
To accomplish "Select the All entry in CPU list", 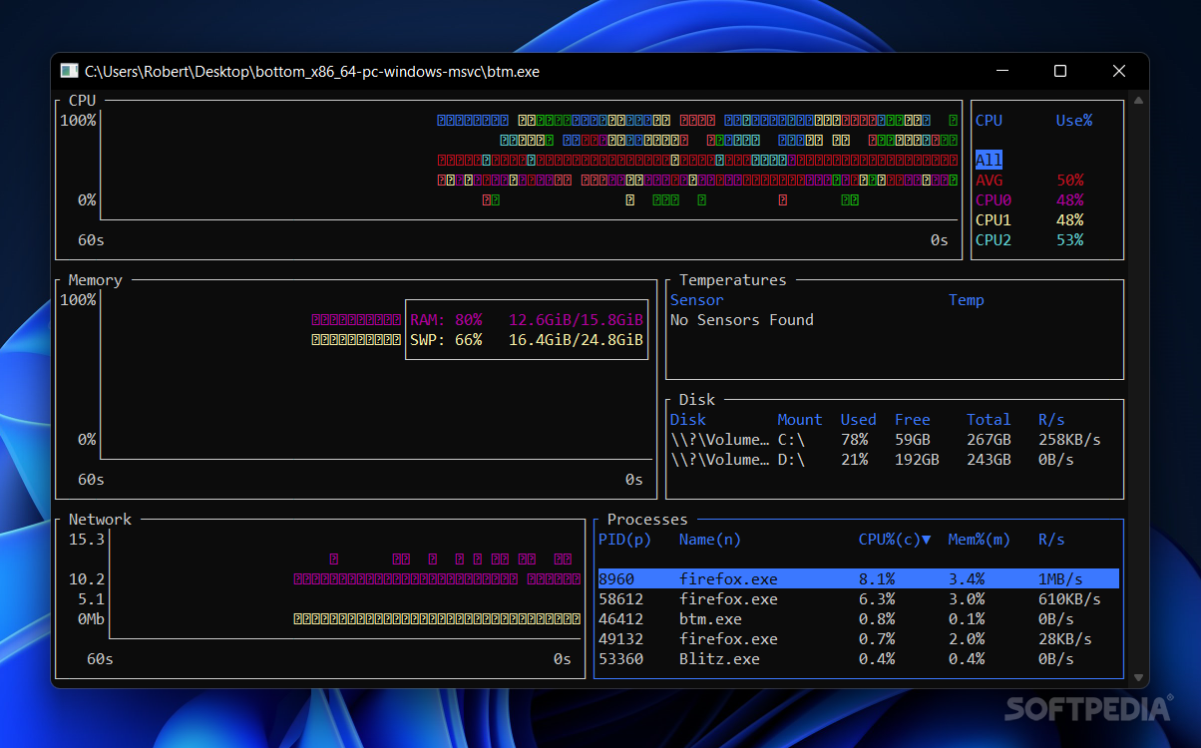I will tap(989, 161).
